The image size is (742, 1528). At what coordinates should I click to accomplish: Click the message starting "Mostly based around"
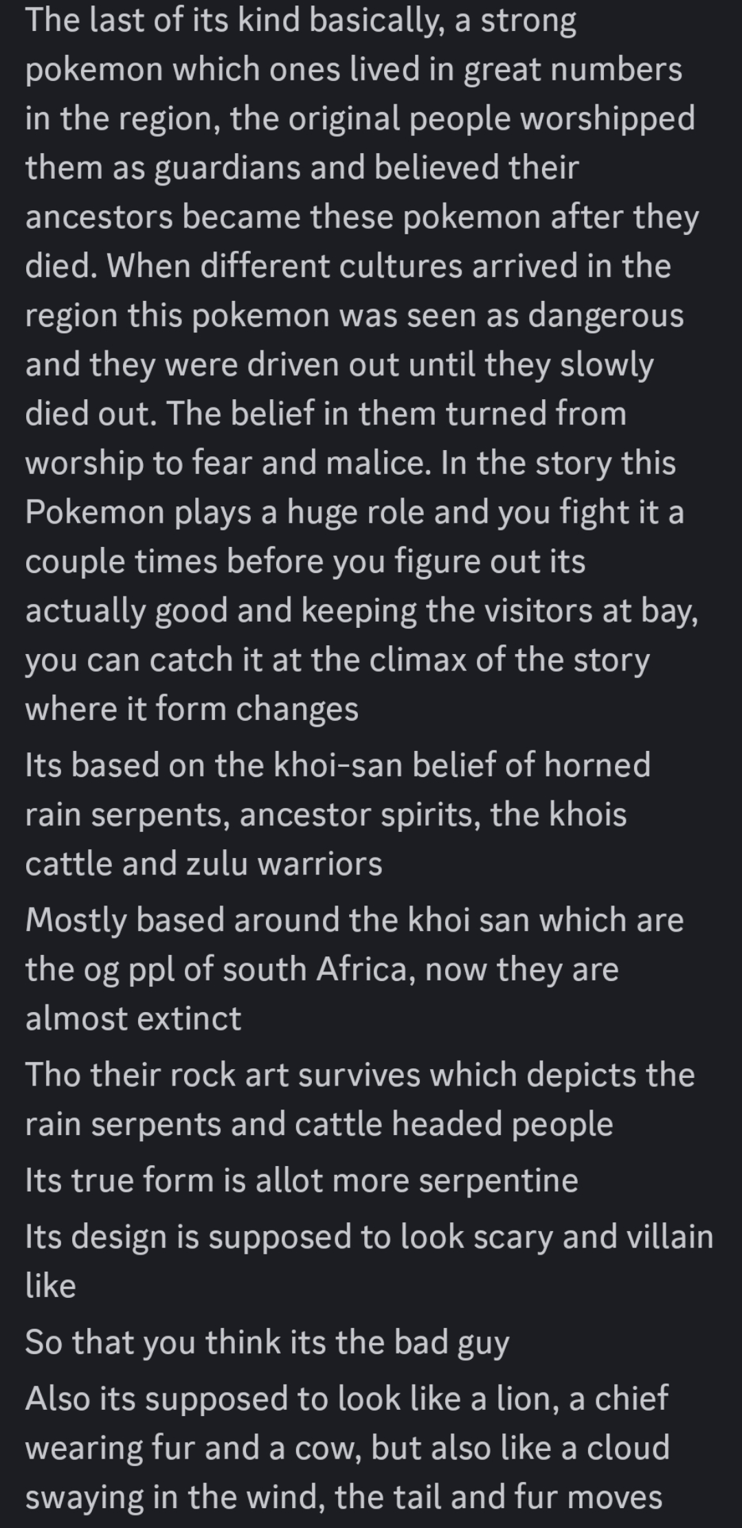[355, 969]
